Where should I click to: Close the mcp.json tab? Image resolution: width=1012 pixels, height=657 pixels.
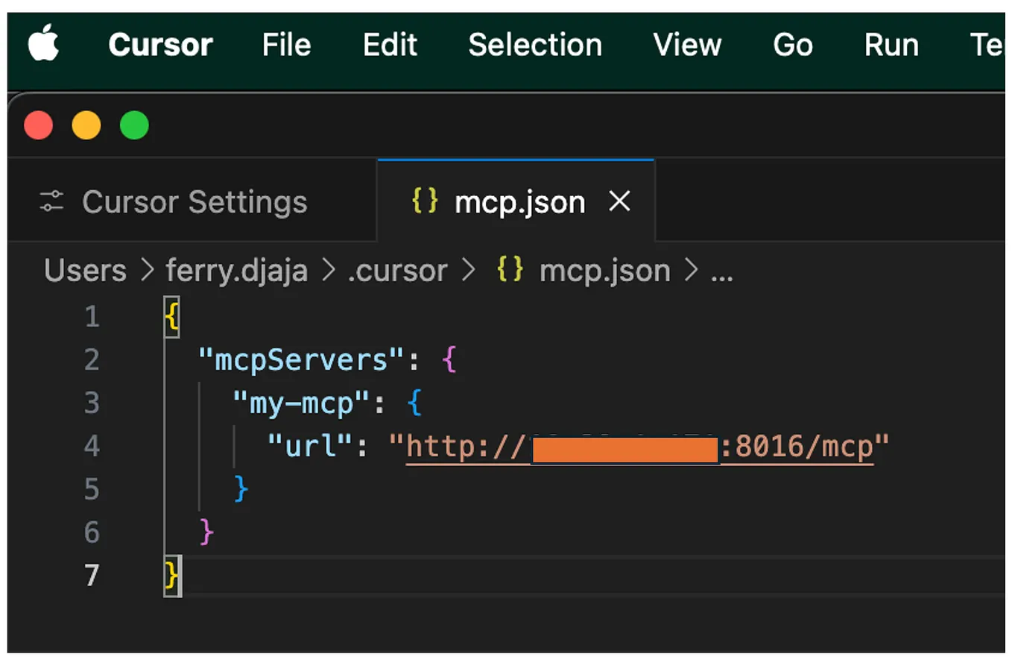[621, 200]
